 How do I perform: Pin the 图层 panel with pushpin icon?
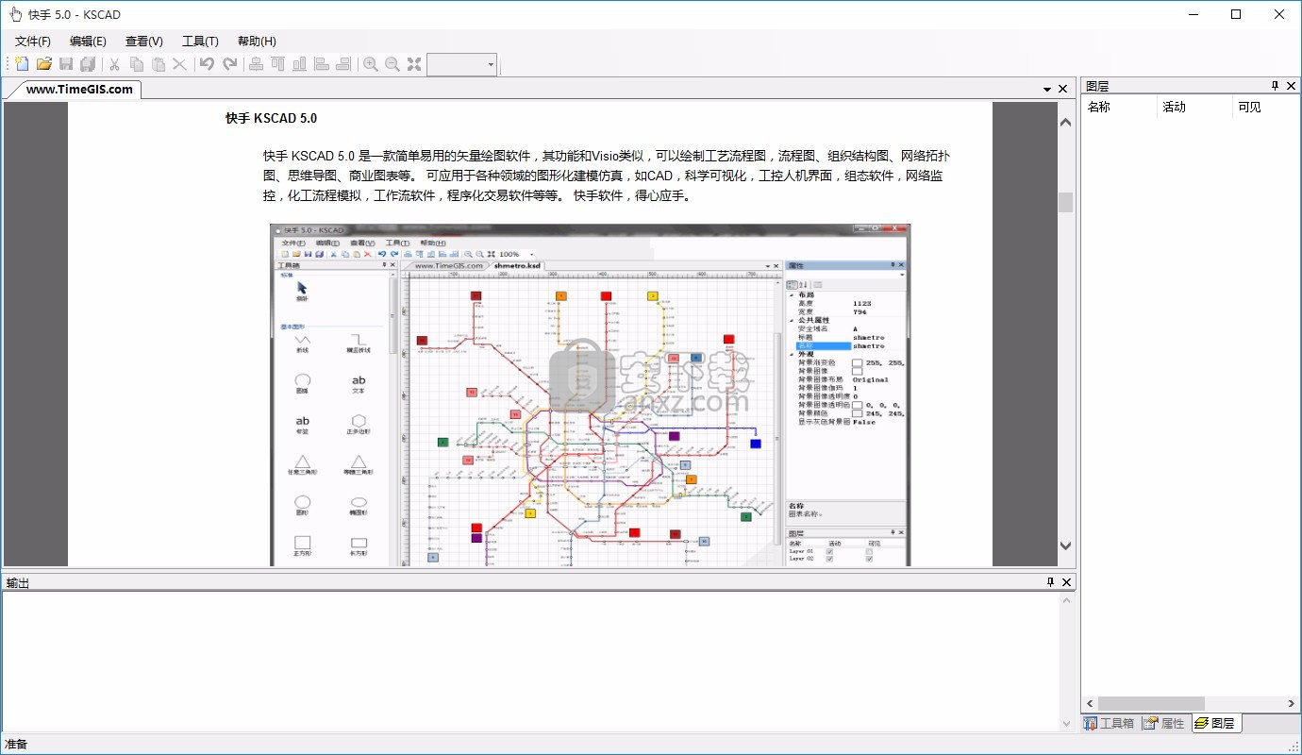point(1276,86)
